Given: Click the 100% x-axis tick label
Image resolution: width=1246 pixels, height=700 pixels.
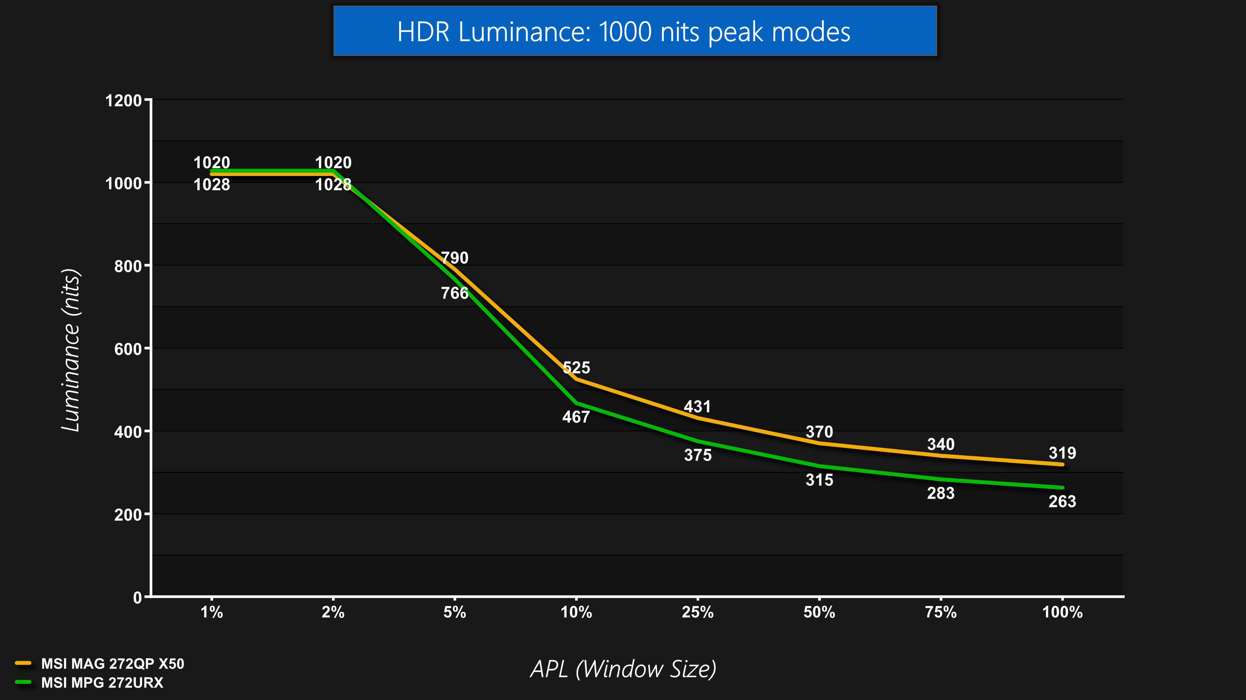Looking at the screenshot, I should (x=1062, y=612).
